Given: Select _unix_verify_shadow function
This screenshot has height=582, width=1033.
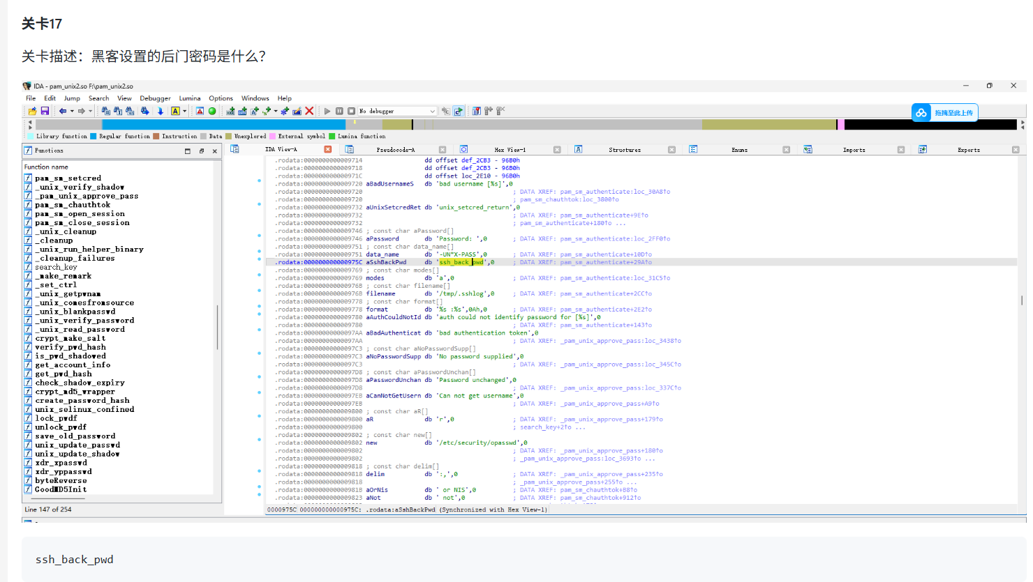Looking at the screenshot, I should 80,187.
